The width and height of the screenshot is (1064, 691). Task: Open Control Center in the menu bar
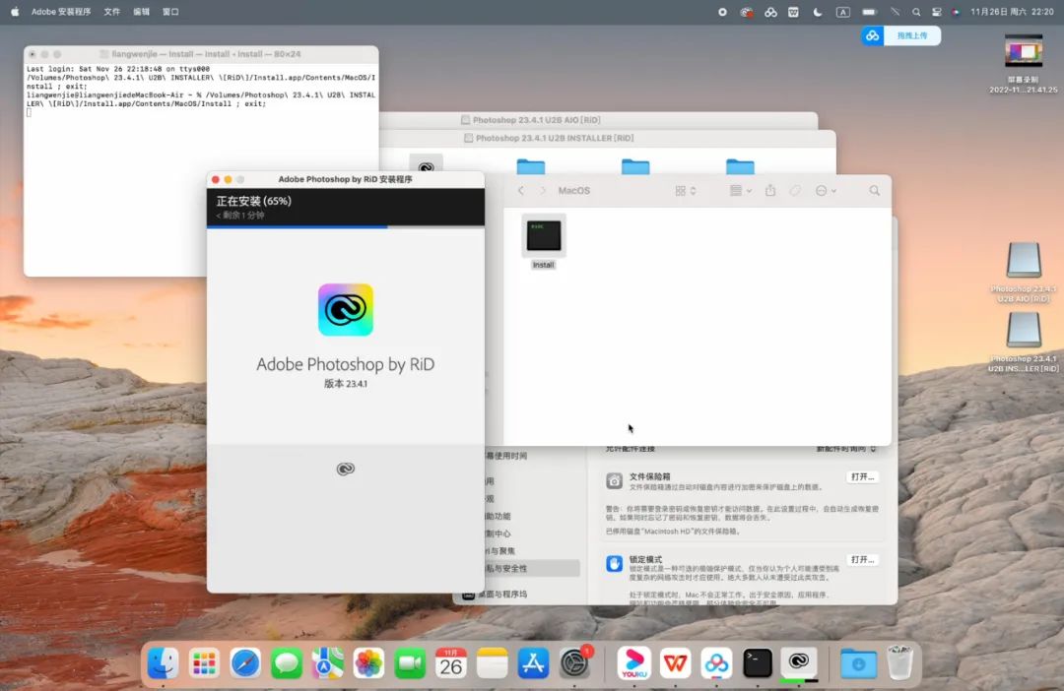(x=937, y=12)
